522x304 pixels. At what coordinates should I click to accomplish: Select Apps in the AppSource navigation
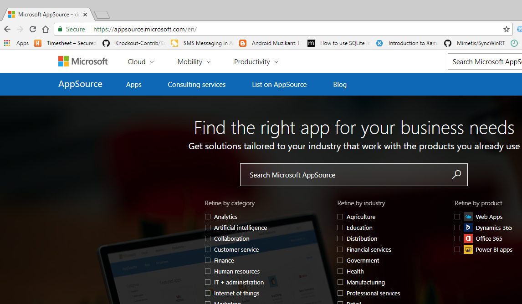click(x=133, y=84)
